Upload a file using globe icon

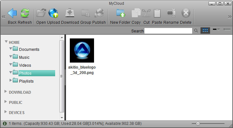pyautogui.click(x=53, y=13)
